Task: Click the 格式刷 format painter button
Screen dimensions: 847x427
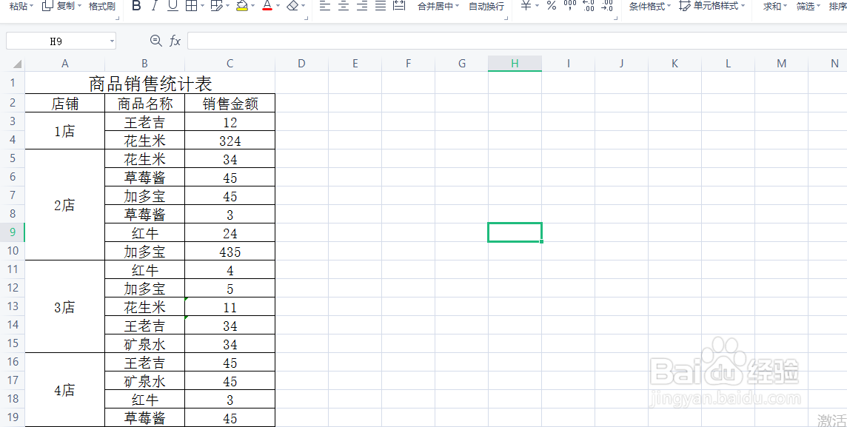Action: [x=102, y=7]
